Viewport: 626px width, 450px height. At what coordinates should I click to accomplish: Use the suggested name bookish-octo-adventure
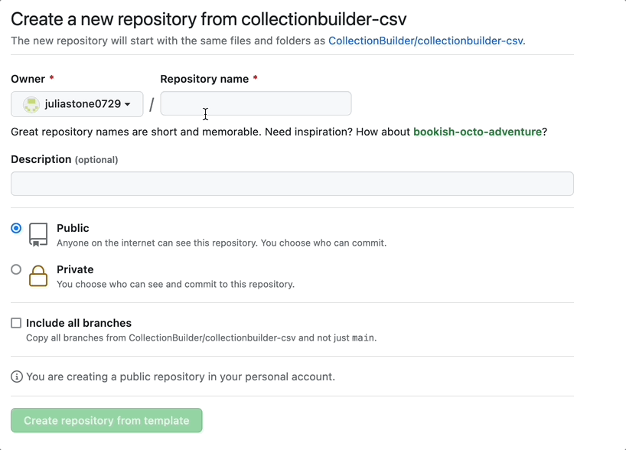(478, 132)
